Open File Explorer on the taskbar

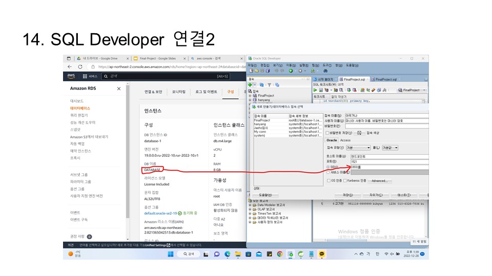[238, 254]
